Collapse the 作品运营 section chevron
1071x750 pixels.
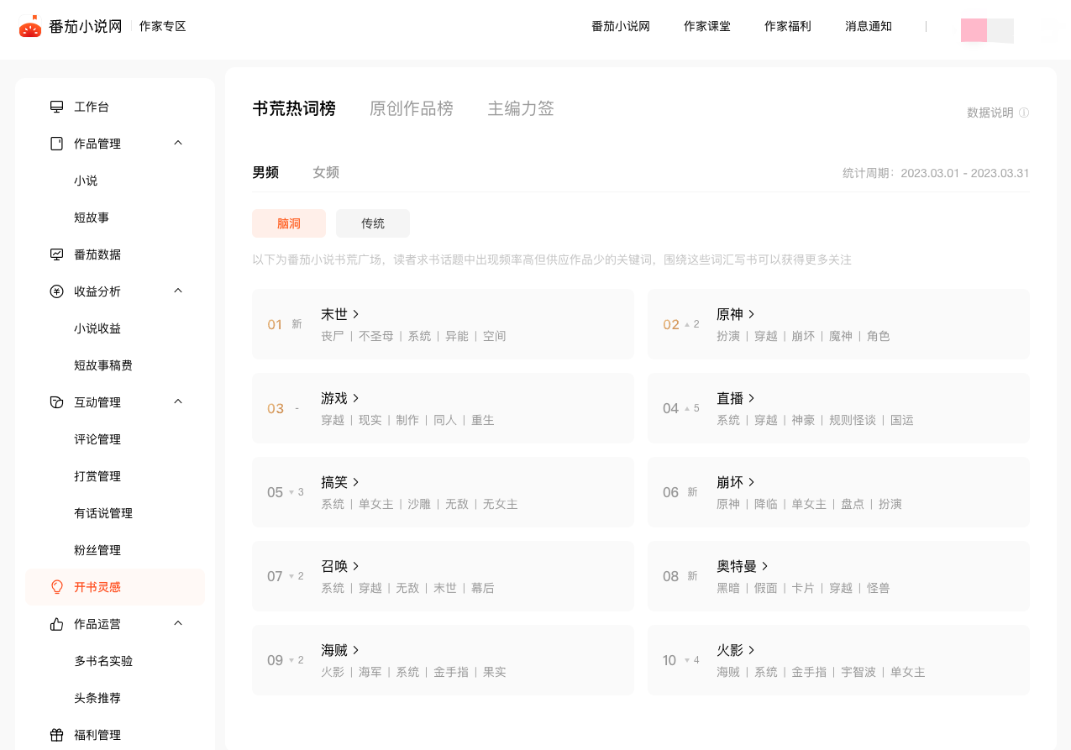tap(178, 623)
